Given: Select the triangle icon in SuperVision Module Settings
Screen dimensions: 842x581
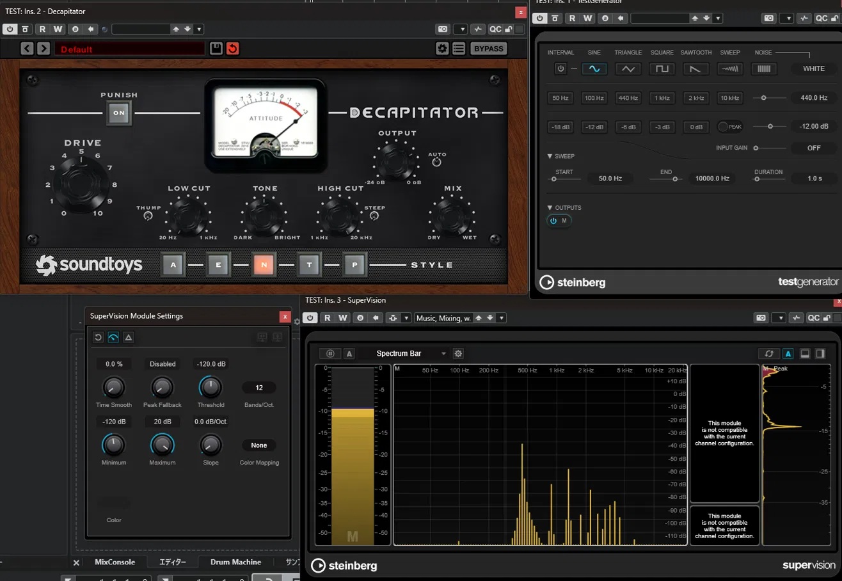Looking at the screenshot, I should click(x=128, y=337).
